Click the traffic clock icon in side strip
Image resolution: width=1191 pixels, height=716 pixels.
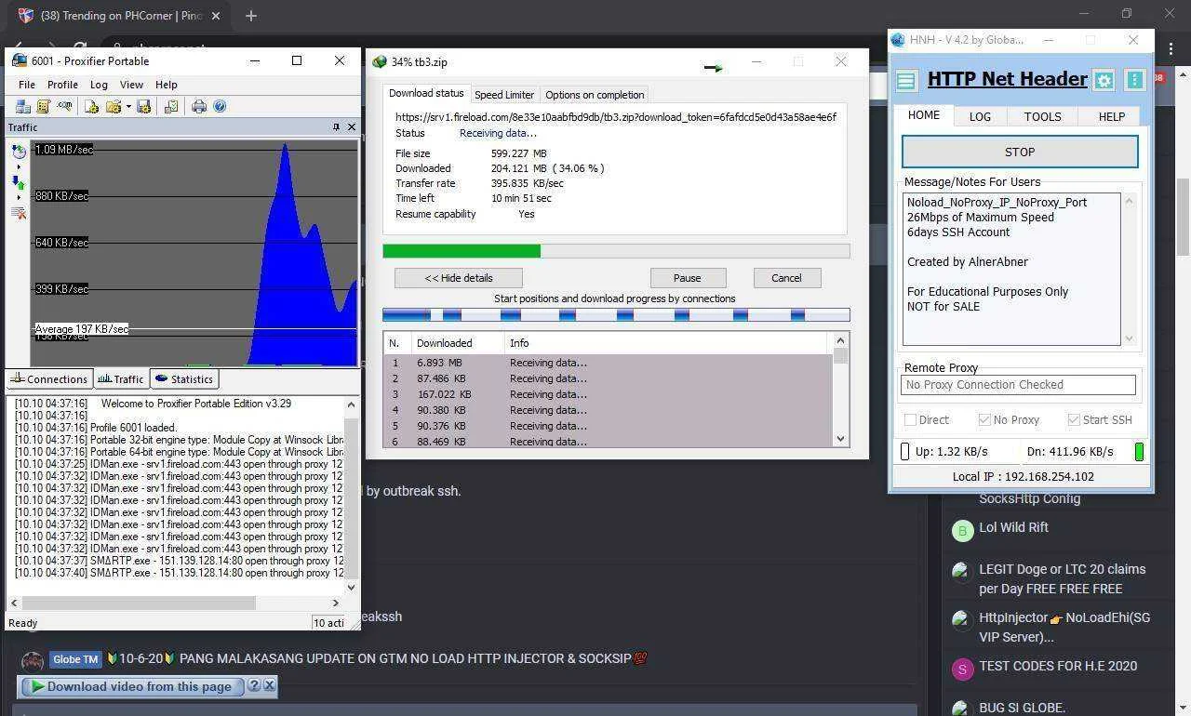19,152
